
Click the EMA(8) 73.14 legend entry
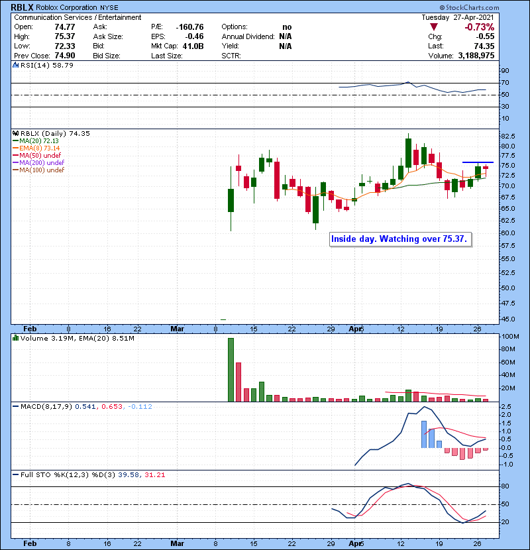click(x=40, y=148)
